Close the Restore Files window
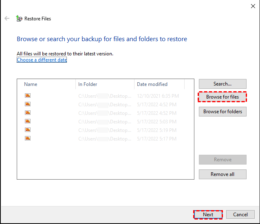The height and width of the screenshot is (224, 260). click(x=252, y=6)
